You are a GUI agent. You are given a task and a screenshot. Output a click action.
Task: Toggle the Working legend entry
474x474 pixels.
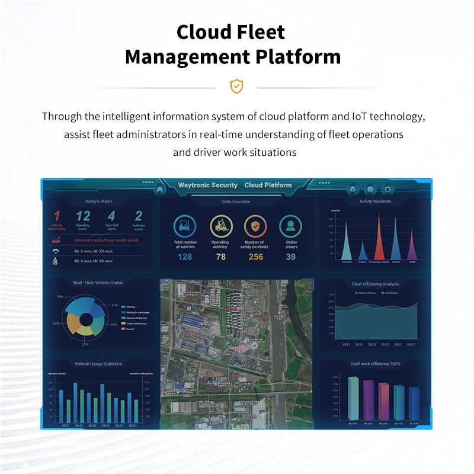click(128, 307)
